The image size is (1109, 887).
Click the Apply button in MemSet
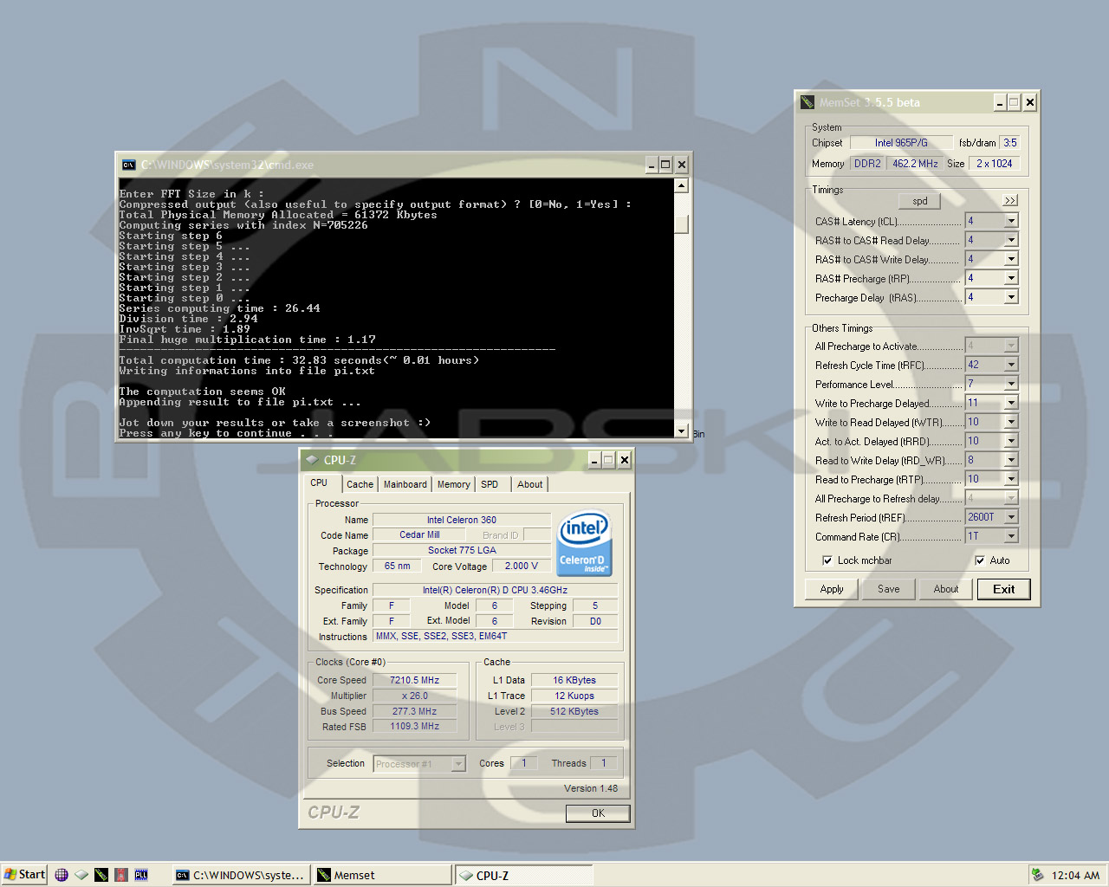(x=832, y=589)
